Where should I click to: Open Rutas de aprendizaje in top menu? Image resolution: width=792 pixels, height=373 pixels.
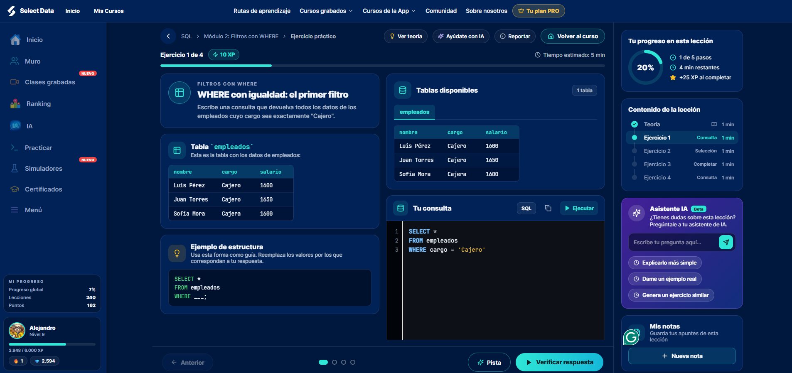point(262,11)
